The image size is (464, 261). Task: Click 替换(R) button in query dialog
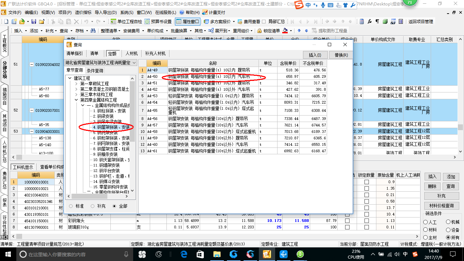(341, 55)
